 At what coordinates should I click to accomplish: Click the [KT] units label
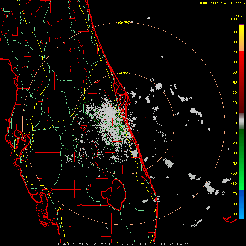(233, 19)
